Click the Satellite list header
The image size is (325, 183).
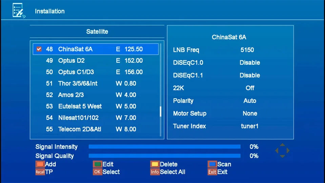[x=97, y=32]
